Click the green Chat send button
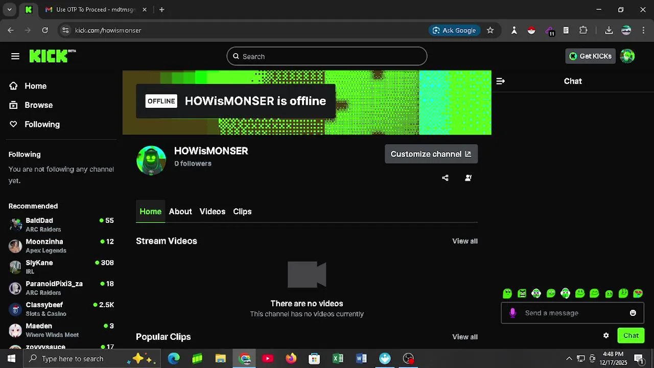This screenshot has height=368, width=654. [631, 336]
